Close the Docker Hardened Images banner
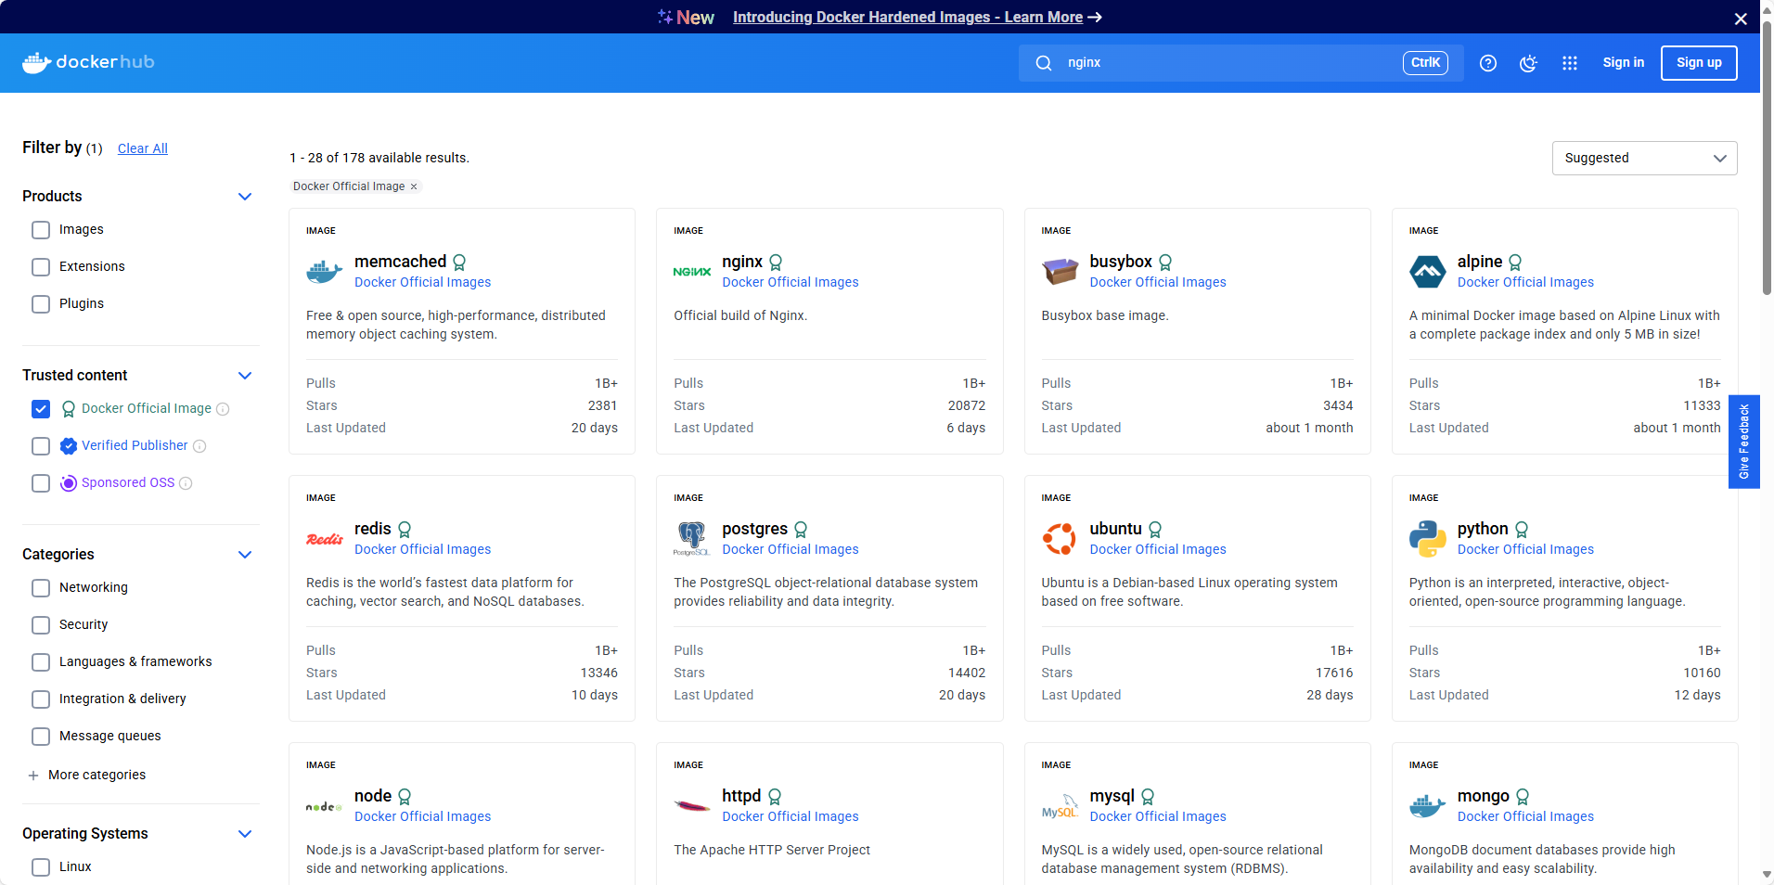The width and height of the screenshot is (1774, 885). point(1741,19)
